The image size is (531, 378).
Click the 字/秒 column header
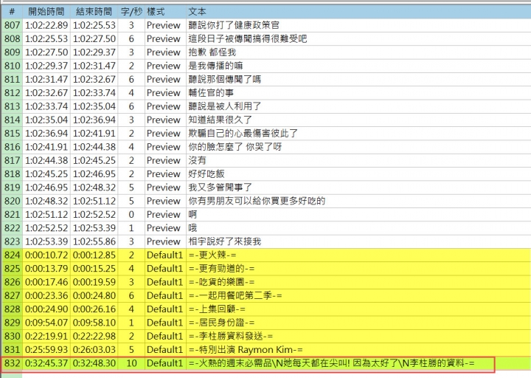[x=131, y=12]
